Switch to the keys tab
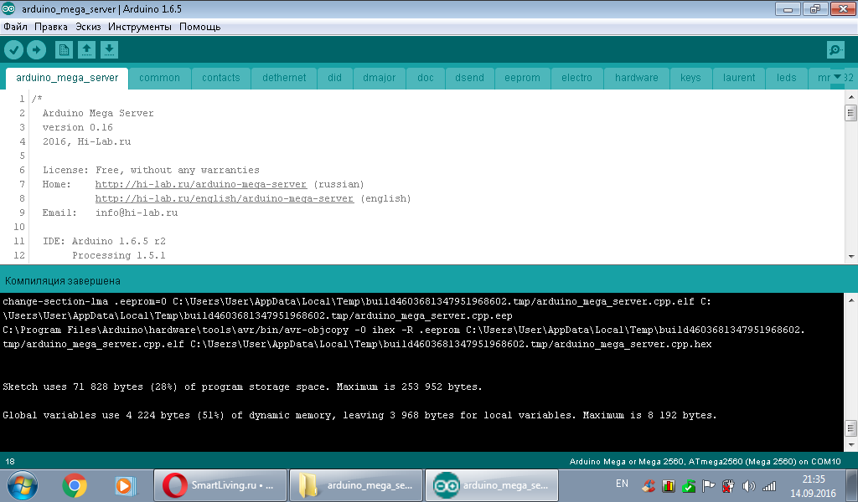This screenshot has height=502, width=858. (690, 78)
